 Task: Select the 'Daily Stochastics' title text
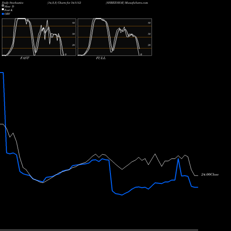tap(12, 3)
